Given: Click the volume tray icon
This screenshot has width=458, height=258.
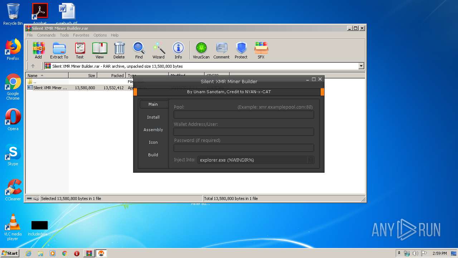Looking at the screenshot, I should click(x=415, y=253).
